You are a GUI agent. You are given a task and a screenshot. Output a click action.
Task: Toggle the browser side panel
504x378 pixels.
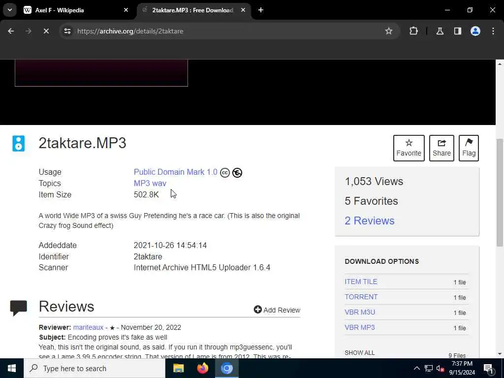point(458,31)
